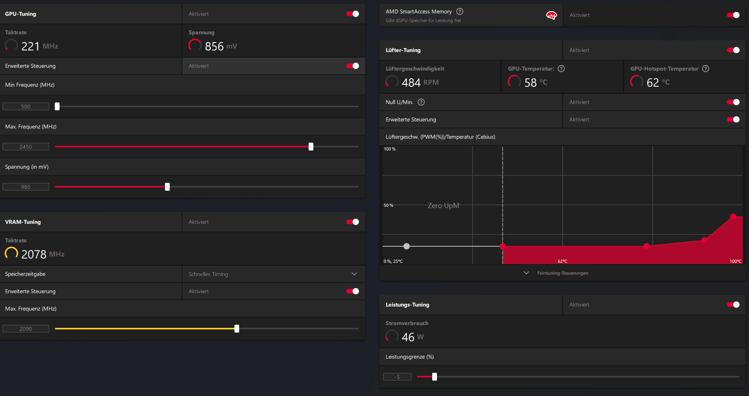This screenshot has width=749, height=396.
Task: Click the GPU-Temperatur 58 °C gauge
Action: [x=514, y=82]
